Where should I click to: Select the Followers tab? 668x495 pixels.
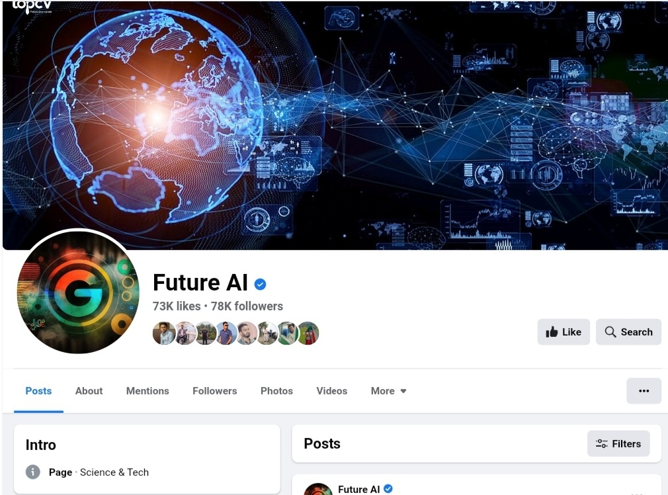pos(215,391)
